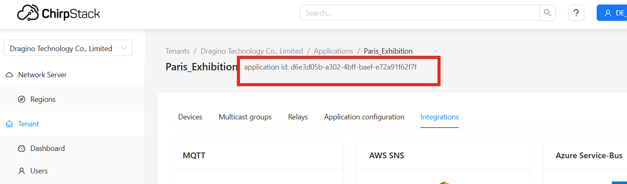Select the Relays tab
This screenshot has height=184, width=627.
(298, 117)
